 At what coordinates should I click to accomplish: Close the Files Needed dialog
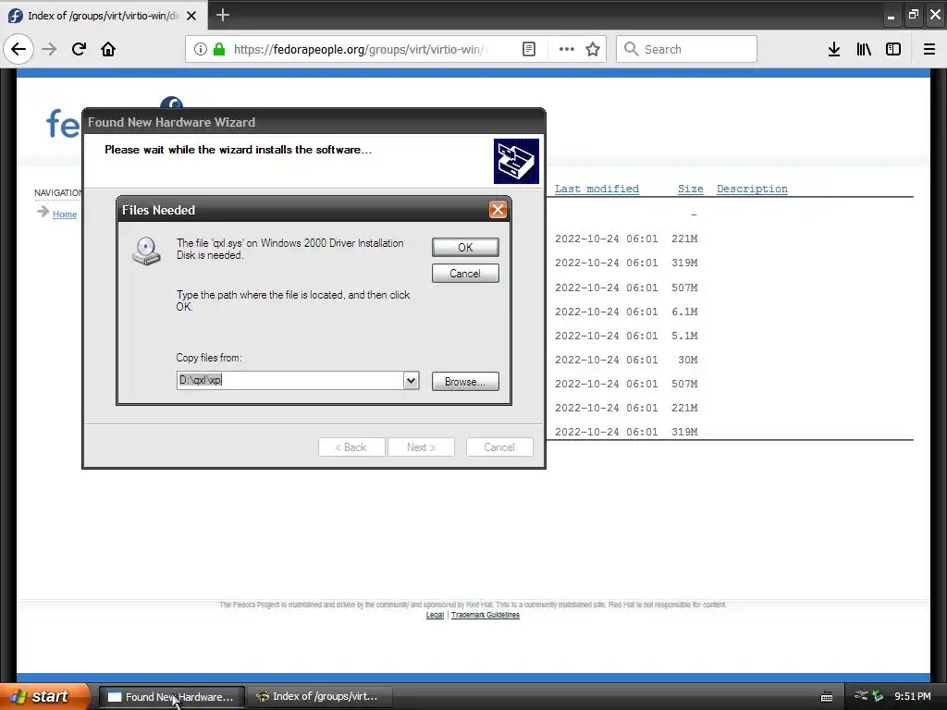pyautogui.click(x=498, y=210)
